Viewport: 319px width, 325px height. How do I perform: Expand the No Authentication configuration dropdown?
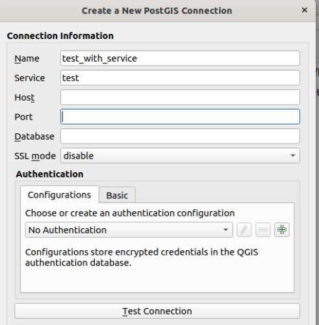click(x=129, y=230)
